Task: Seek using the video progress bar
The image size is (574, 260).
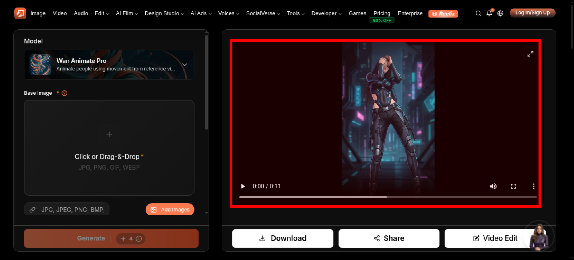Action: click(388, 197)
